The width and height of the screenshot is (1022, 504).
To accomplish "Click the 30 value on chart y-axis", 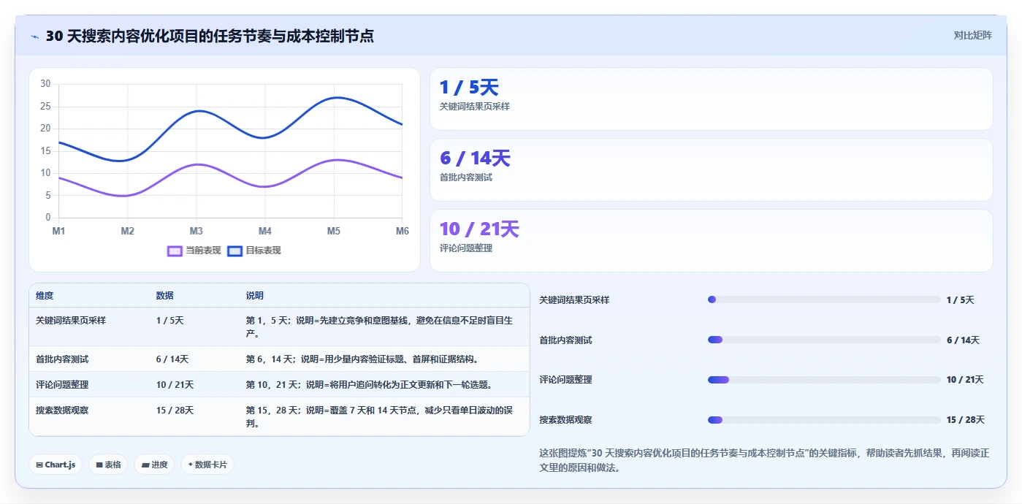I will (45, 84).
